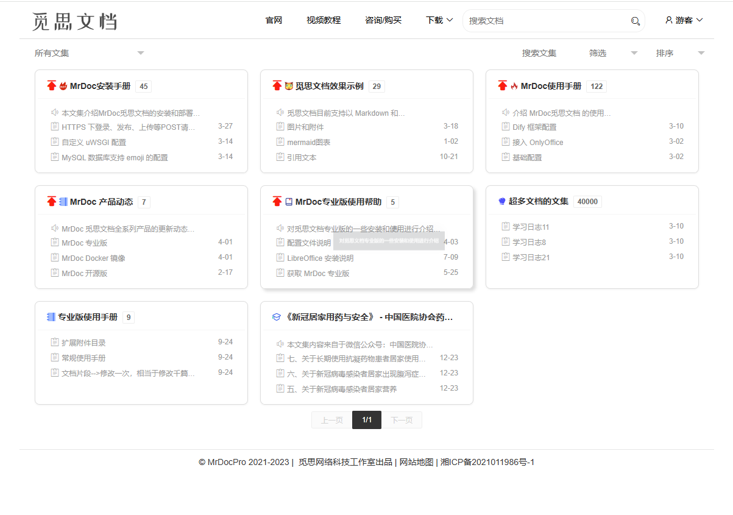Image resolution: width=733 pixels, height=515 pixels.
Task: Open the 筛选 filter dropdown
Action: 613,53
